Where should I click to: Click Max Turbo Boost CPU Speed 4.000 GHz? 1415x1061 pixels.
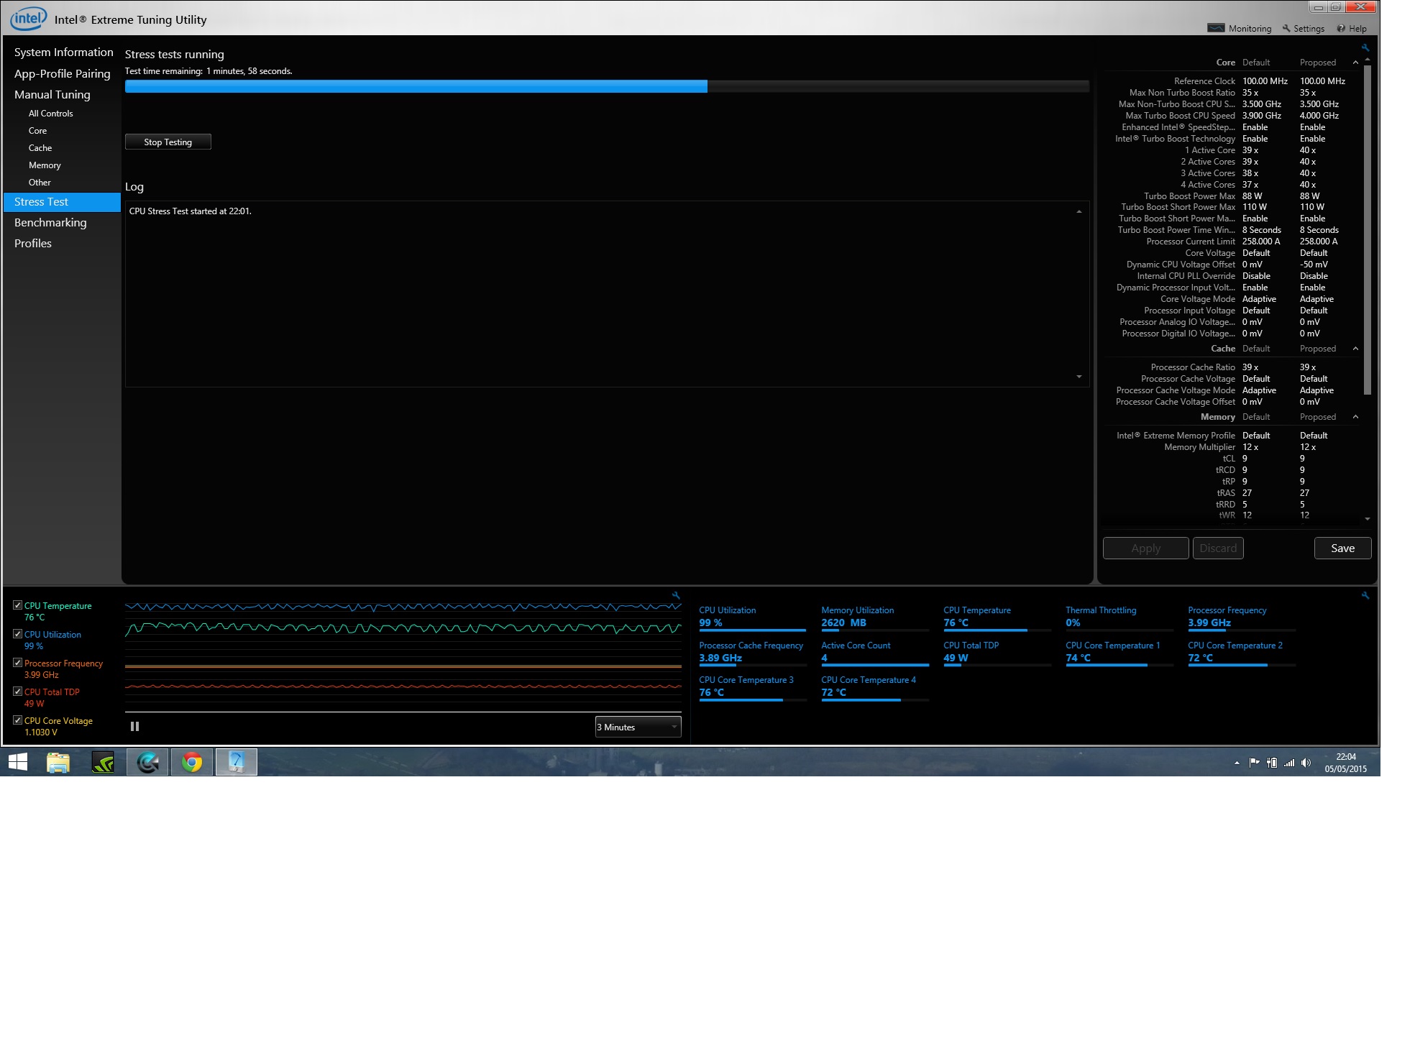(1319, 116)
